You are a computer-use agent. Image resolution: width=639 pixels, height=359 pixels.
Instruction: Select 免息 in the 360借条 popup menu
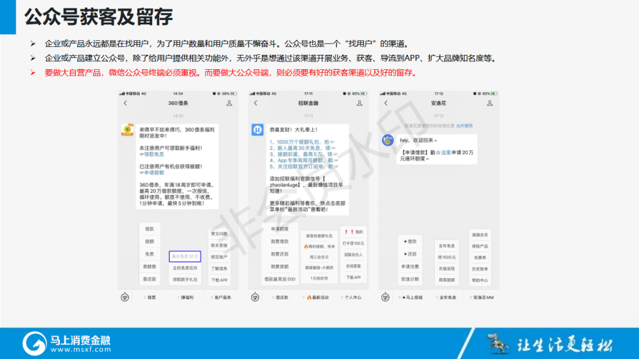point(150,254)
